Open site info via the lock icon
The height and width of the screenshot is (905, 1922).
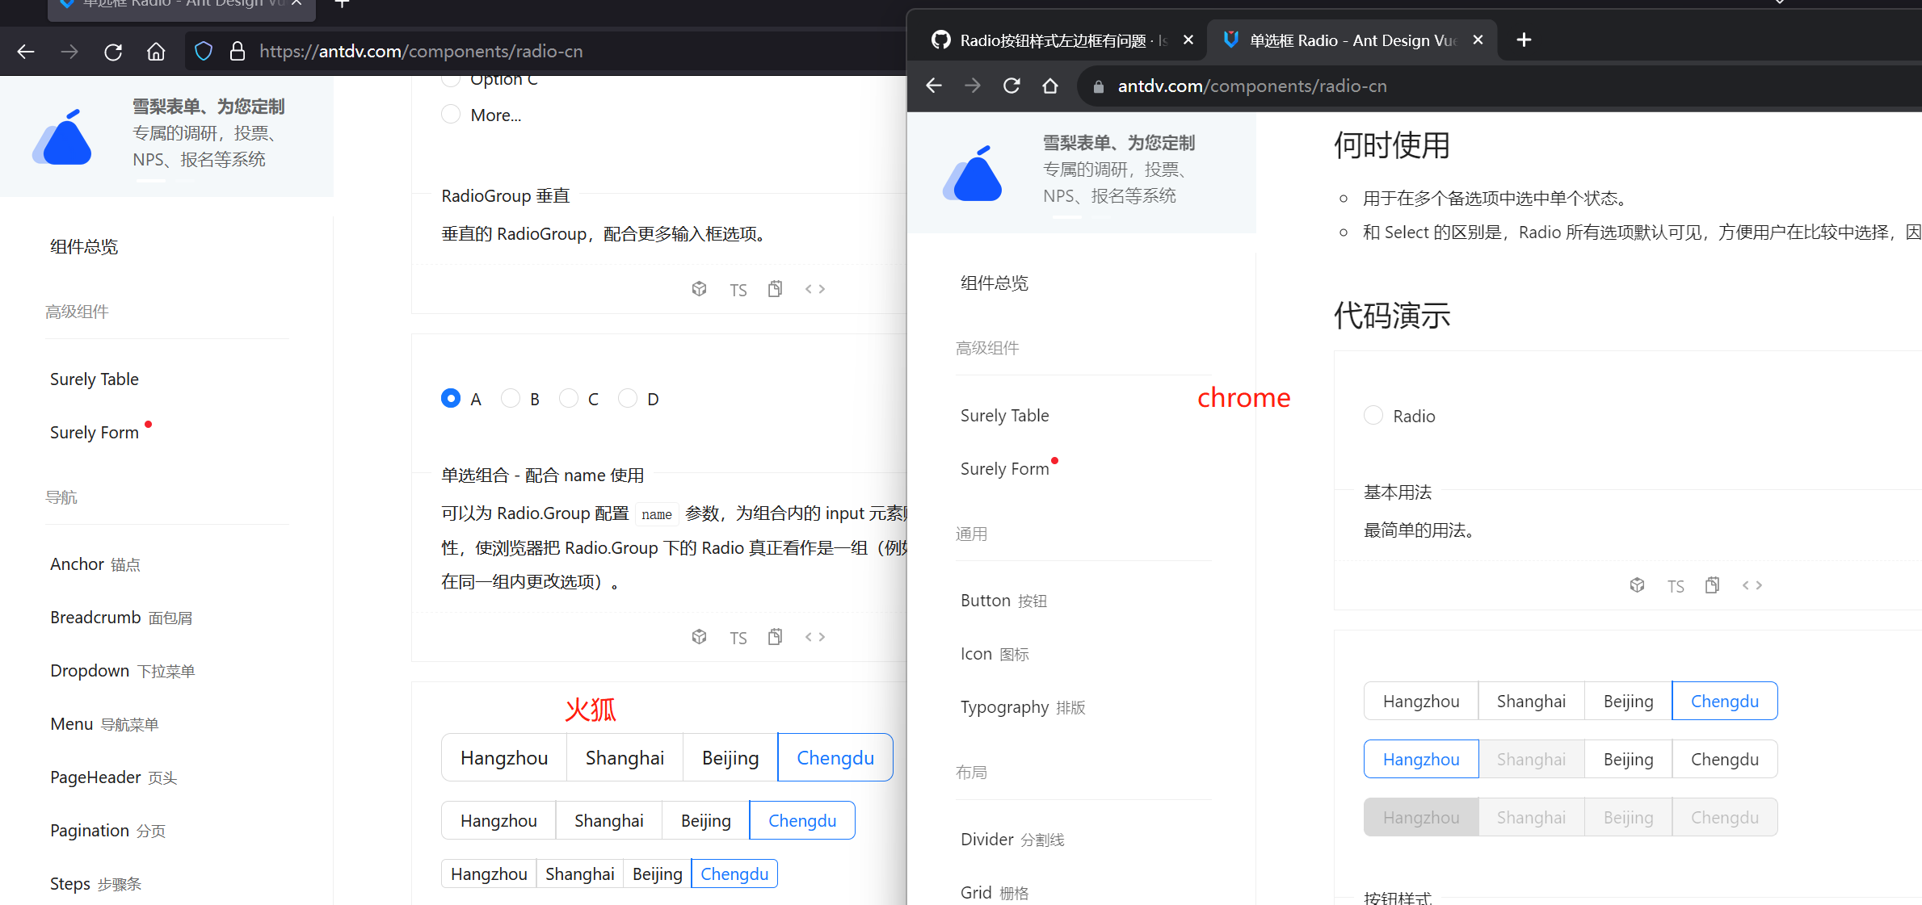[x=237, y=51]
